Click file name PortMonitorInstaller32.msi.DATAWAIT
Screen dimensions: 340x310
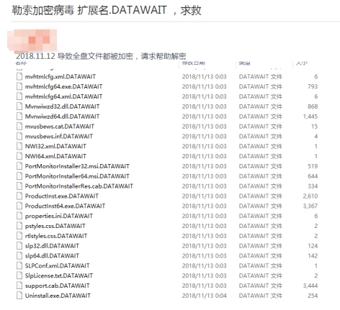(77, 166)
